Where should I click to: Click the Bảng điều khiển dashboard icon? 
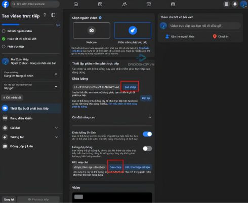(x=5, y=118)
